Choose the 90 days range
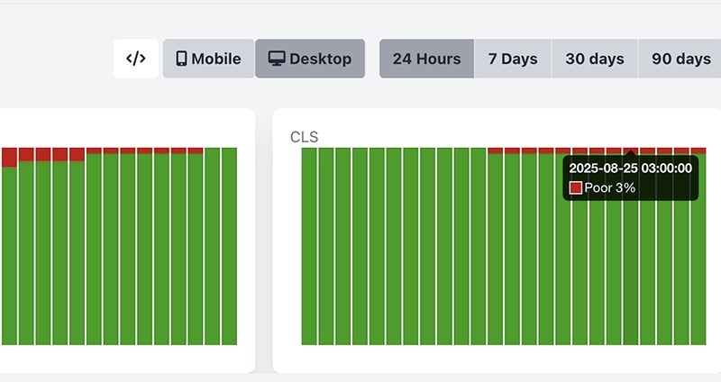This screenshot has height=382, width=721. click(x=680, y=59)
